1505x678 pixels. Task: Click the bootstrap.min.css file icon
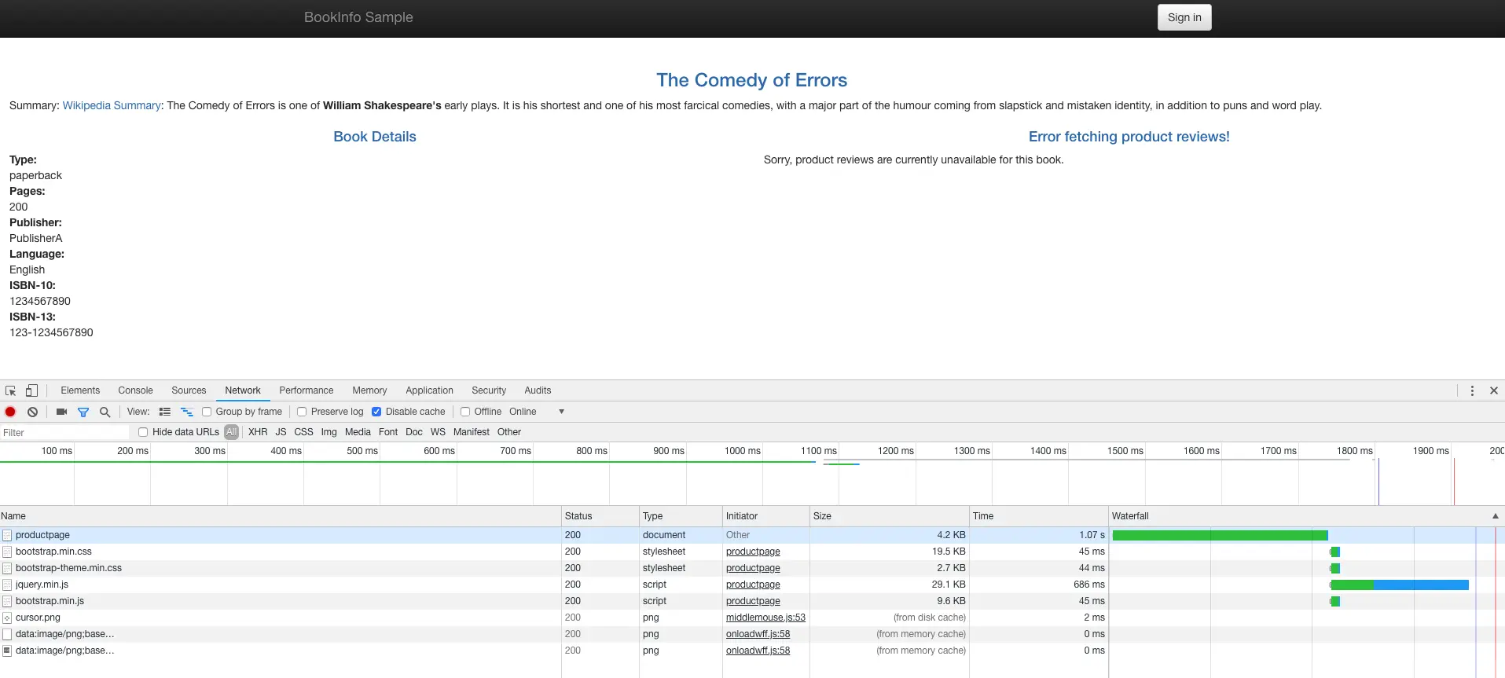7,552
